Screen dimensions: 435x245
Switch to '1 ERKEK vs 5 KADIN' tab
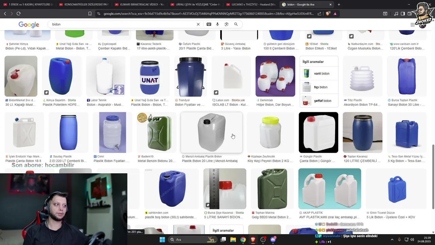[x=28, y=4]
